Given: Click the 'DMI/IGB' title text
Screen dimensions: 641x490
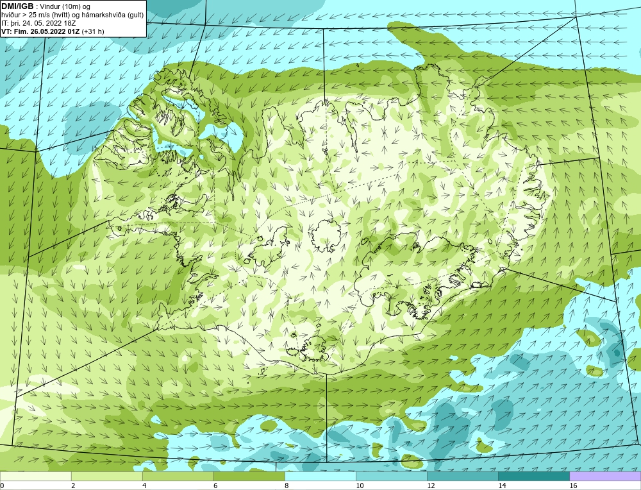Looking at the screenshot, I should click(17, 6).
